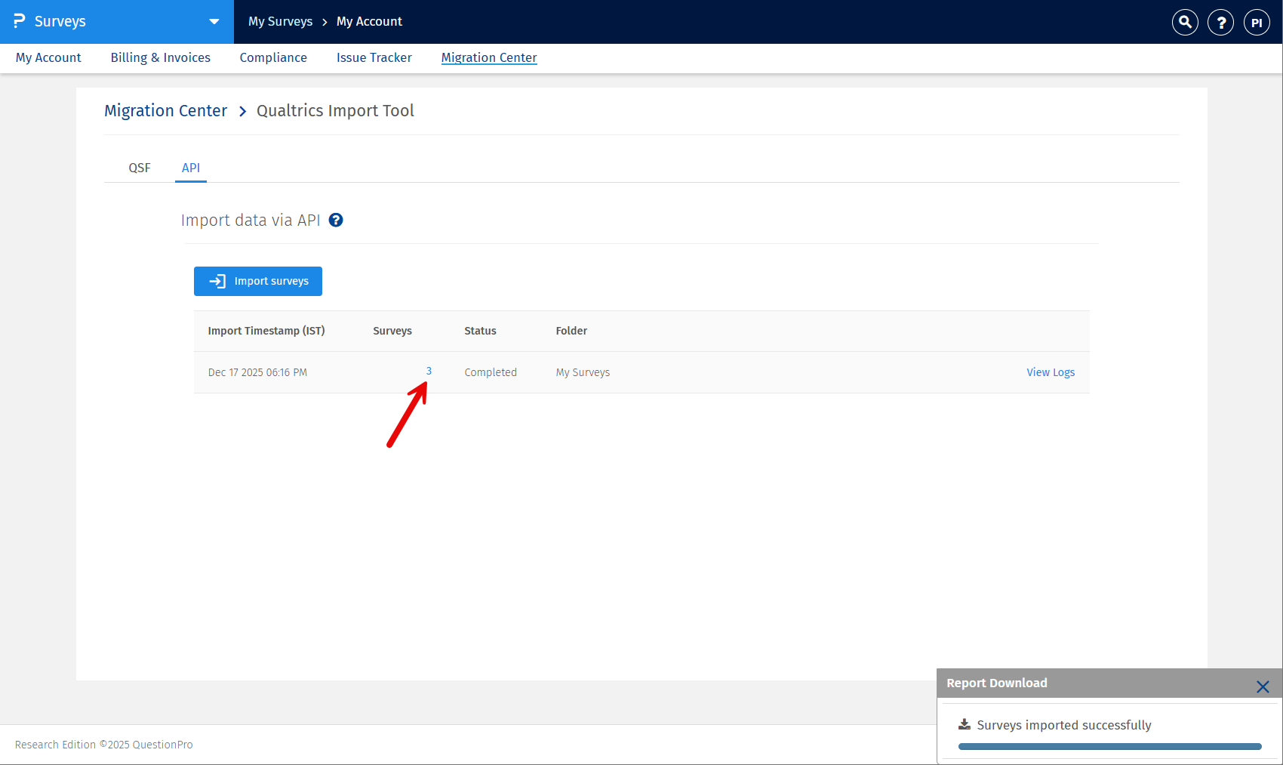
Task: Click the Import Timestamp (IST) column header
Action: 266,331
